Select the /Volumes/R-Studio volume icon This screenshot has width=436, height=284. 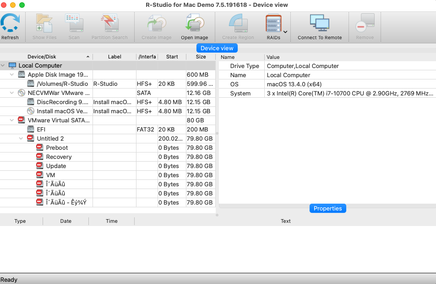(x=31, y=84)
